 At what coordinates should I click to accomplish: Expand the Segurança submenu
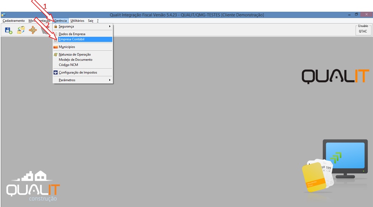[82, 26]
